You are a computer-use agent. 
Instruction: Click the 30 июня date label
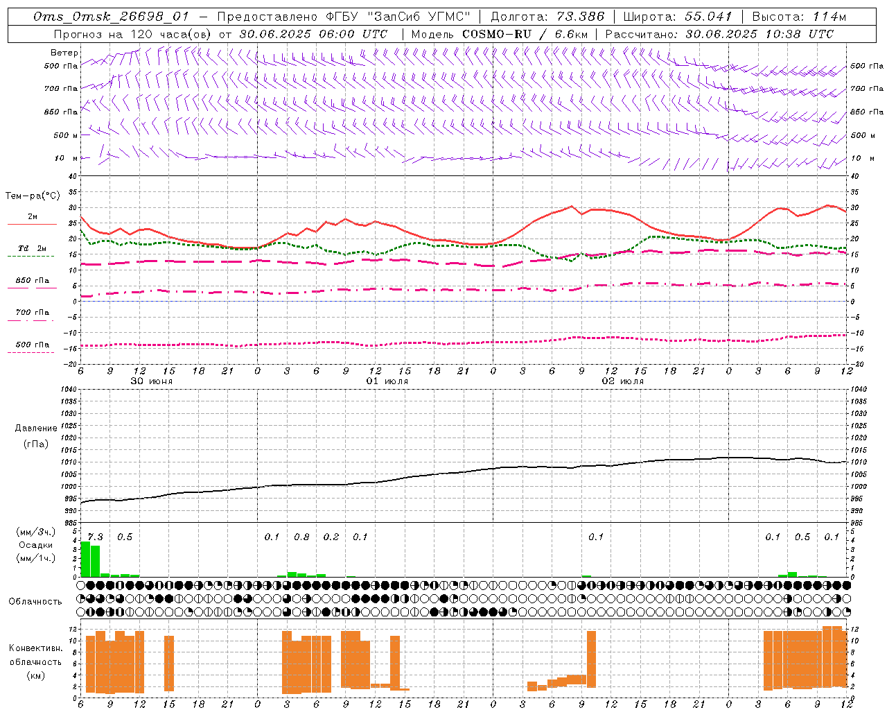click(x=152, y=381)
